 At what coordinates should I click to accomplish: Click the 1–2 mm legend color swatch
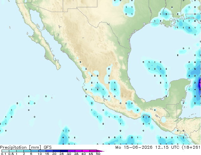(20, 151)
